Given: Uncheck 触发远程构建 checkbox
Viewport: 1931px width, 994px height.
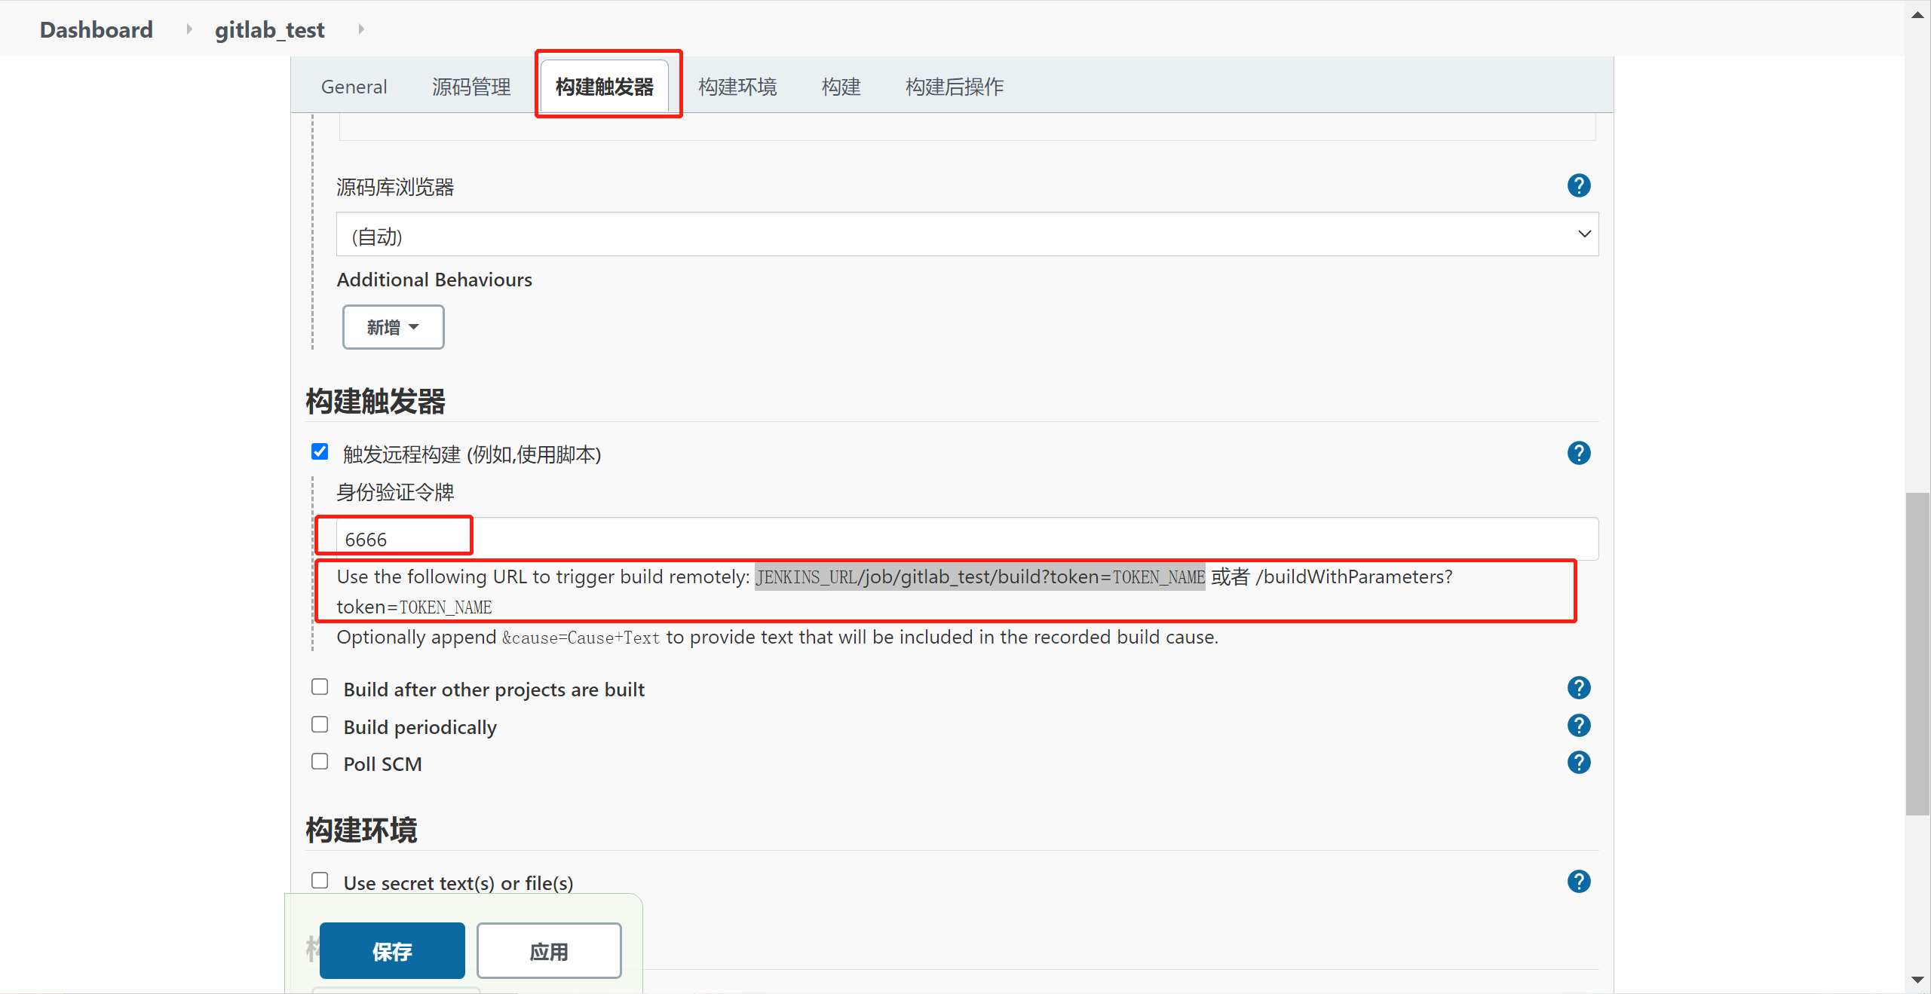Looking at the screenshot, I should (x=320, y=451).
